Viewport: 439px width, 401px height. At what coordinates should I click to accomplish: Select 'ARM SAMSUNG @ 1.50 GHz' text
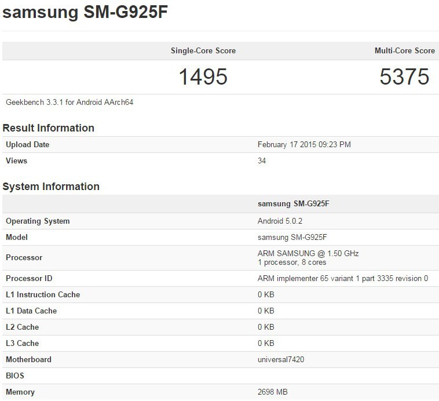pyautogui.click(x=308, y=253)
